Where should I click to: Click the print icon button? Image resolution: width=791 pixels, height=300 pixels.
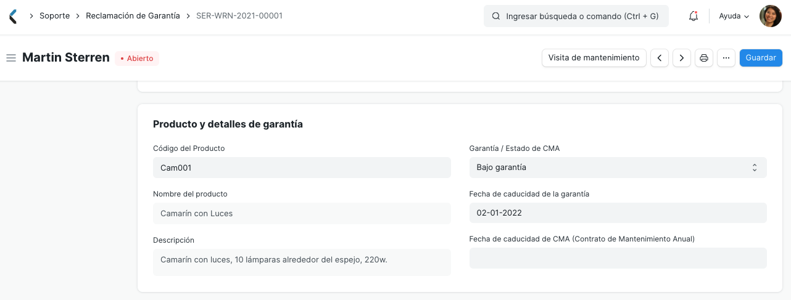tap(704, 58)
